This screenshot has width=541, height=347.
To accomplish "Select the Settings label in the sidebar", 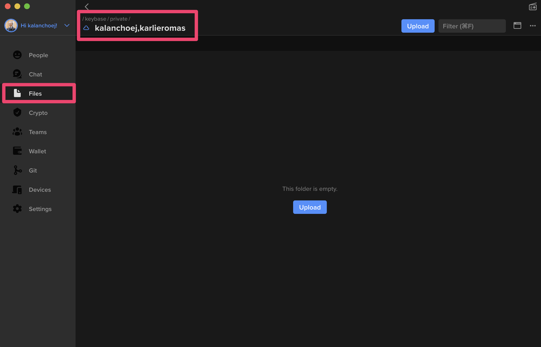I will [40, 209].
